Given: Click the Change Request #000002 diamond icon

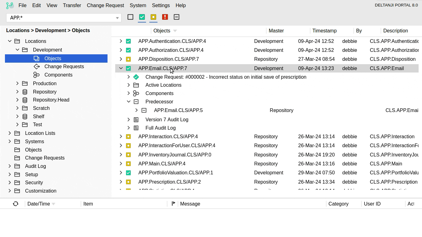Looking at the screenshot, I should (136, 77).
